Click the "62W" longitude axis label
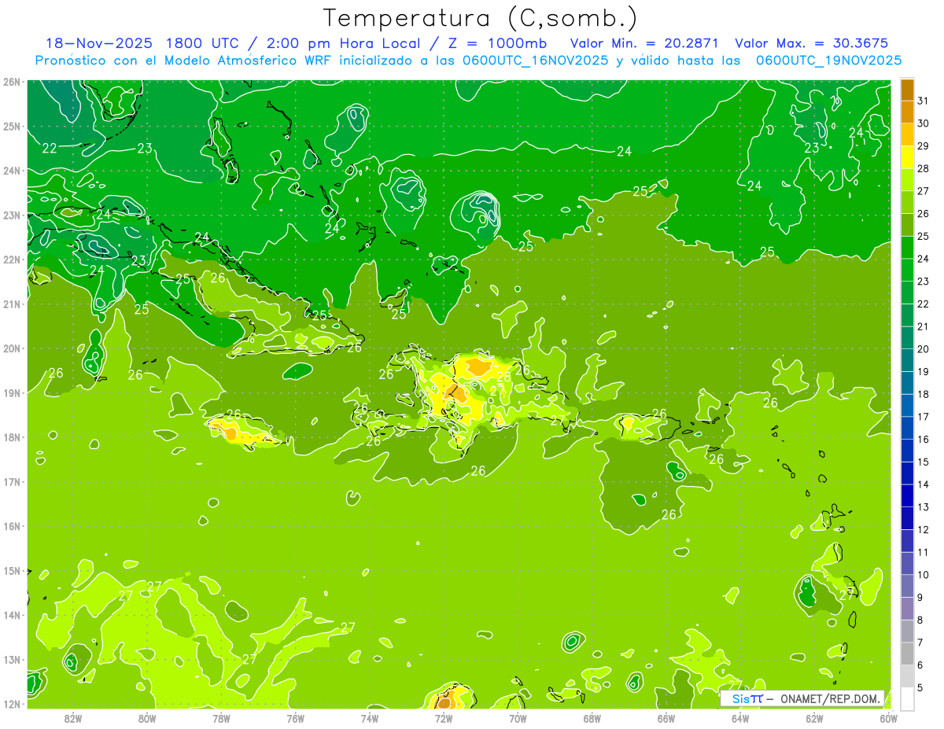This screenshot has height=729, width=944. tap(814, 718)
